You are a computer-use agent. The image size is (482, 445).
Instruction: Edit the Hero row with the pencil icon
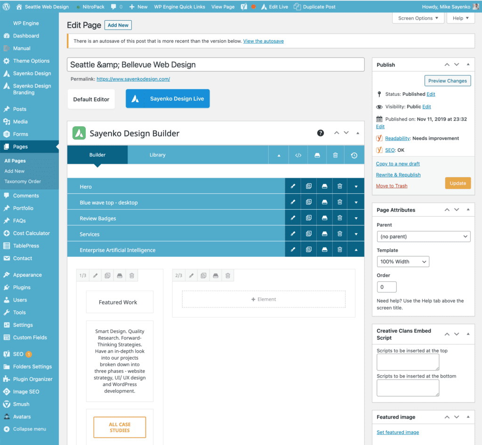293,186
